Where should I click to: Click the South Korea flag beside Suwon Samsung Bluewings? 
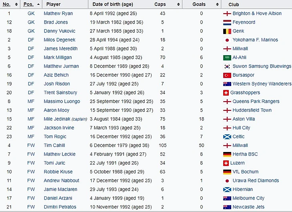(227, 66)
